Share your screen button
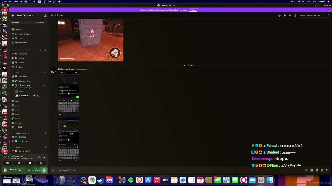Viewport: 332px width, 186px height. tap(19, 163)
